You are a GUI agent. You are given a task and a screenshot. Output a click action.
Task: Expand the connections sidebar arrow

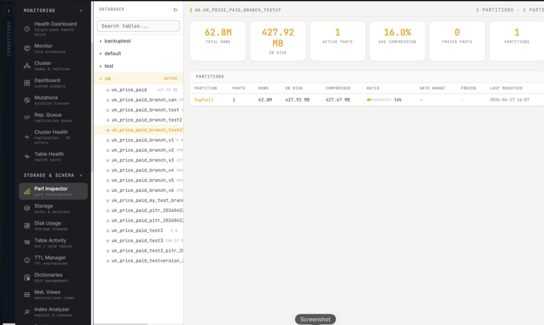point(8,11)
